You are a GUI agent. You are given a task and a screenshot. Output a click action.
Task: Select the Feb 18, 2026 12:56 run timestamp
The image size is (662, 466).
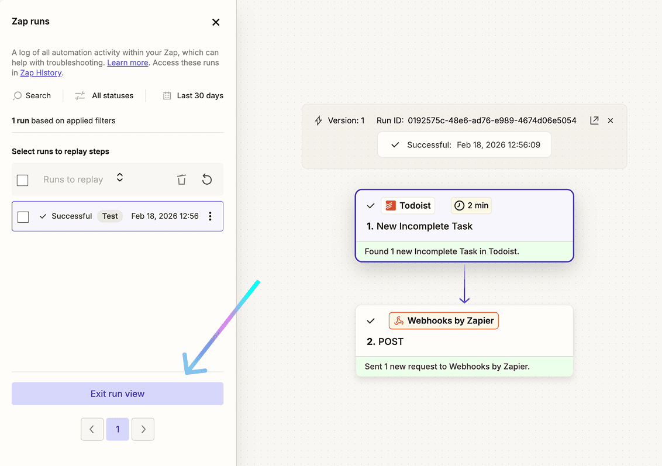pyautogui.click(x=165, y=216)
